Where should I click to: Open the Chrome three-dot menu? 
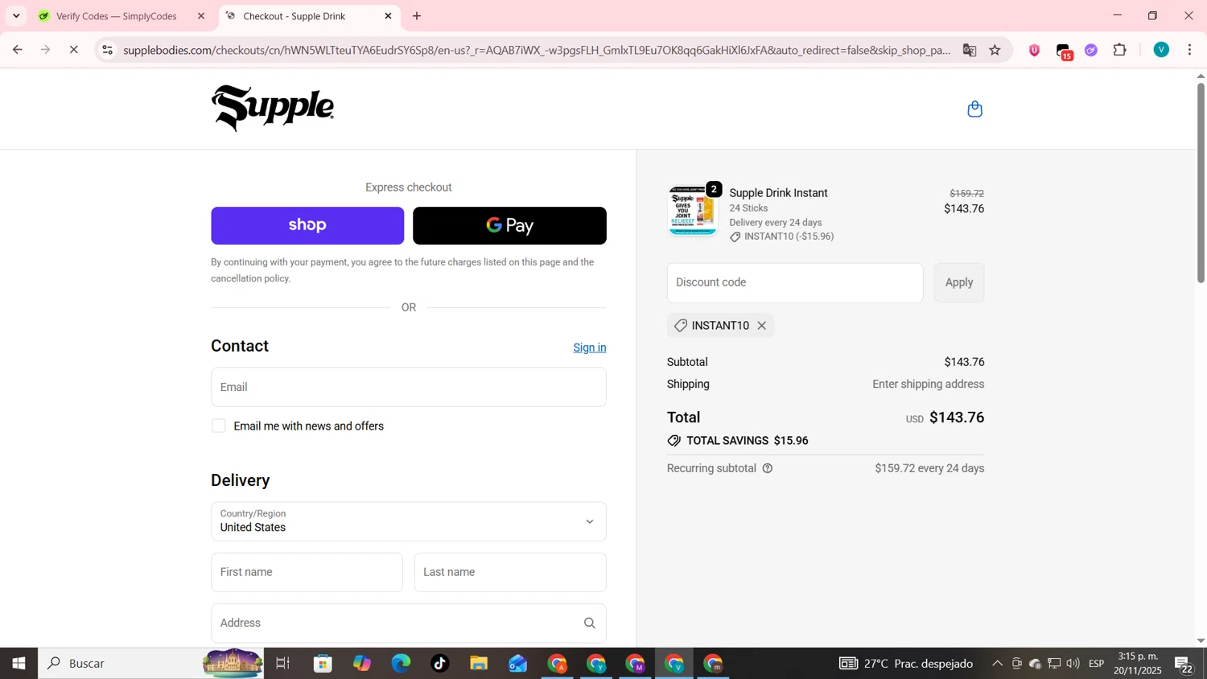(x=1189, y=50)
